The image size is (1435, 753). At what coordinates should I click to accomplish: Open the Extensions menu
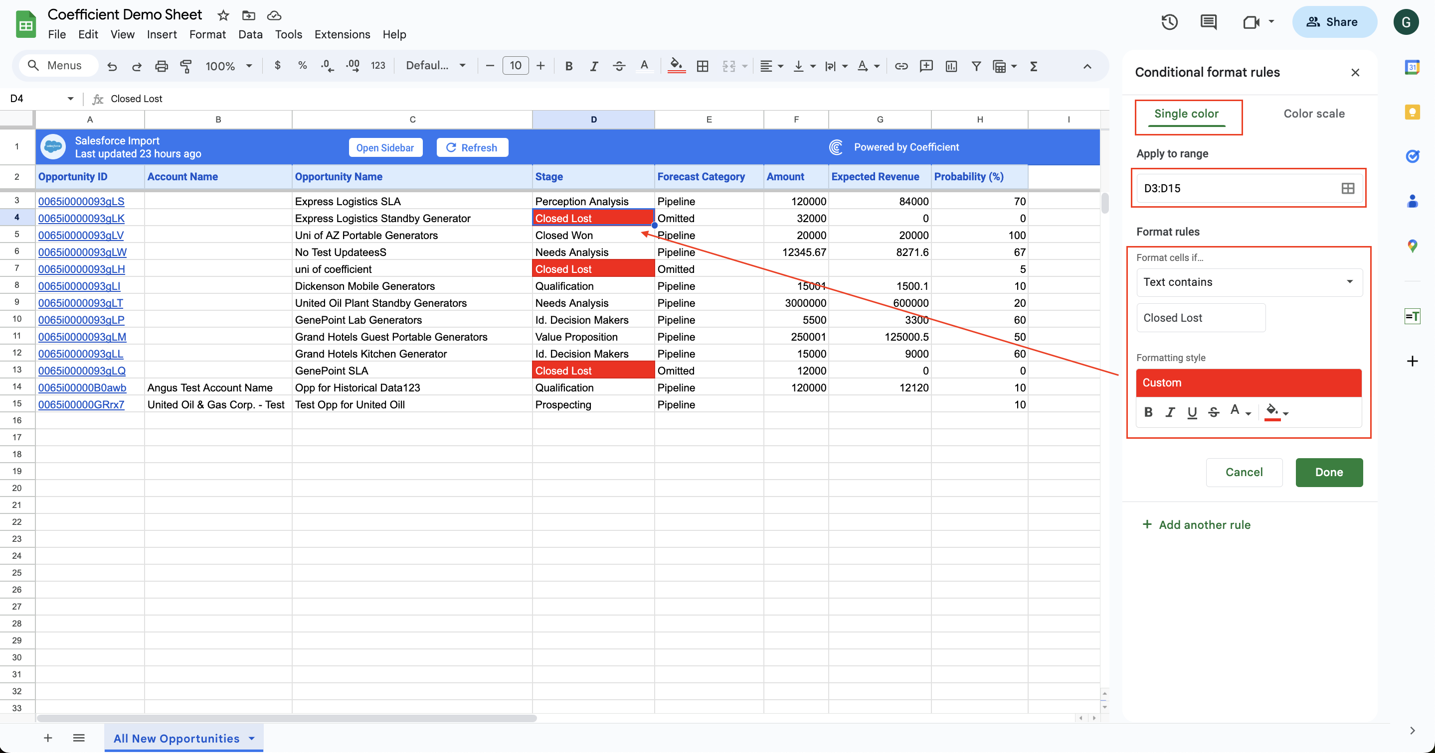(342, 34)
